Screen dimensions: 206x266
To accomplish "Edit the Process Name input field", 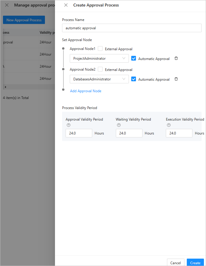I will pyautogui.click(x=132, y=28).
